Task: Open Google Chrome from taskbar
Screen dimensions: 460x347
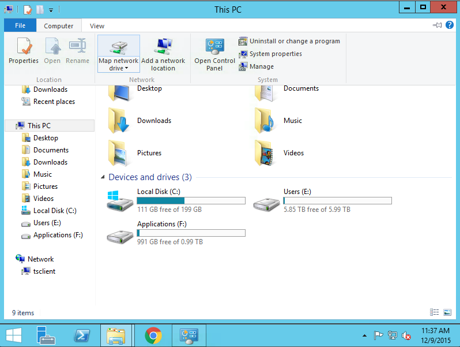Action: [153, 335]
